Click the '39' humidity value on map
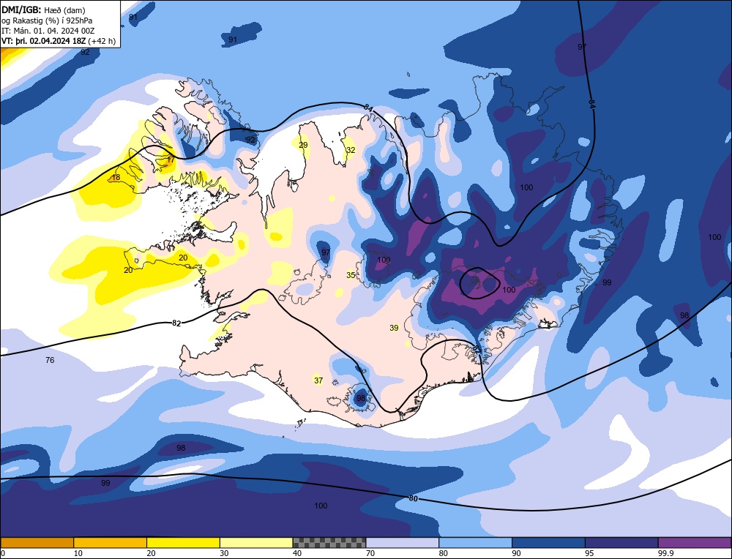Viewport: 732px width, 559px height. click(394, 328)
